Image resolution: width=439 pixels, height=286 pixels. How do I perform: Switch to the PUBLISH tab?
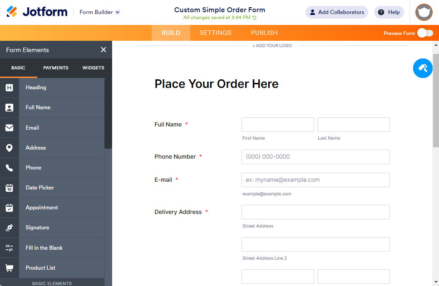coord(264,33)
